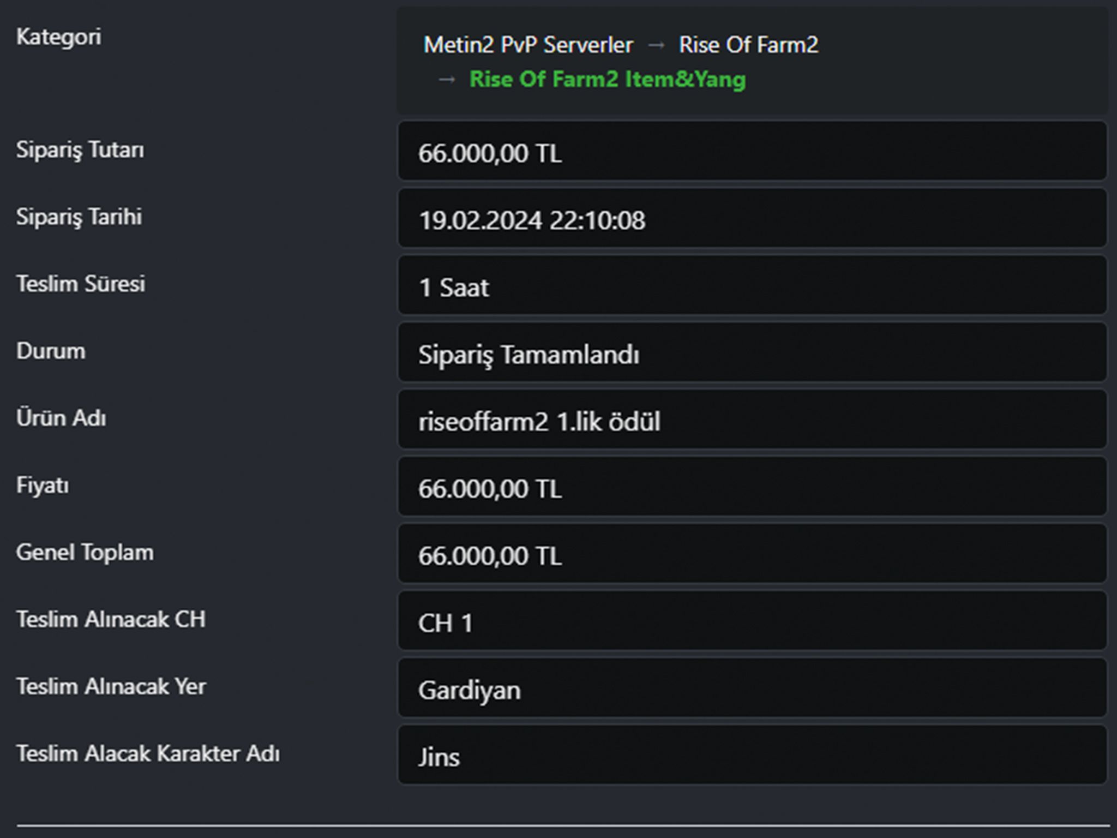Image resolution: width=1117 pixels, height=838 pixels.
Task: Select the Sipariş Tutarı value 66.000,00 TL
Action: pos(489,153)
